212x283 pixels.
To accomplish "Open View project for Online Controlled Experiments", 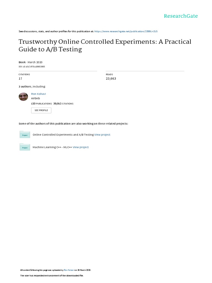I will [x=102, y=135].
